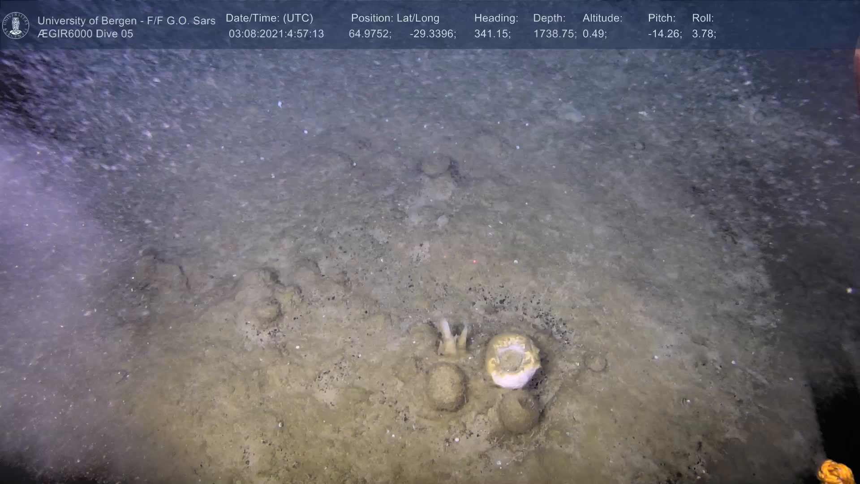The image size is (860, 484).
Task: Click the red laser dot on the seafloor
Action: point(474,261)
